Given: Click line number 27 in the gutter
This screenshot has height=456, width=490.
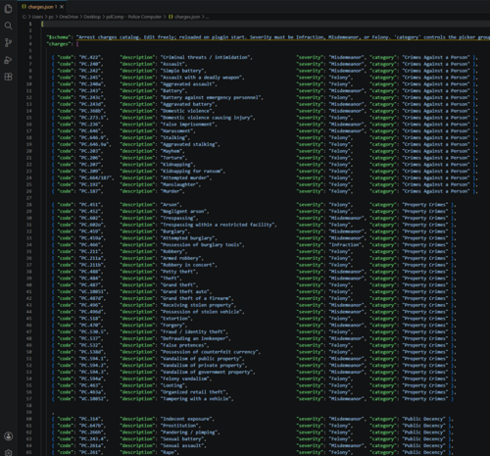Looking at the screenshot, I should (x=29, y=198).
